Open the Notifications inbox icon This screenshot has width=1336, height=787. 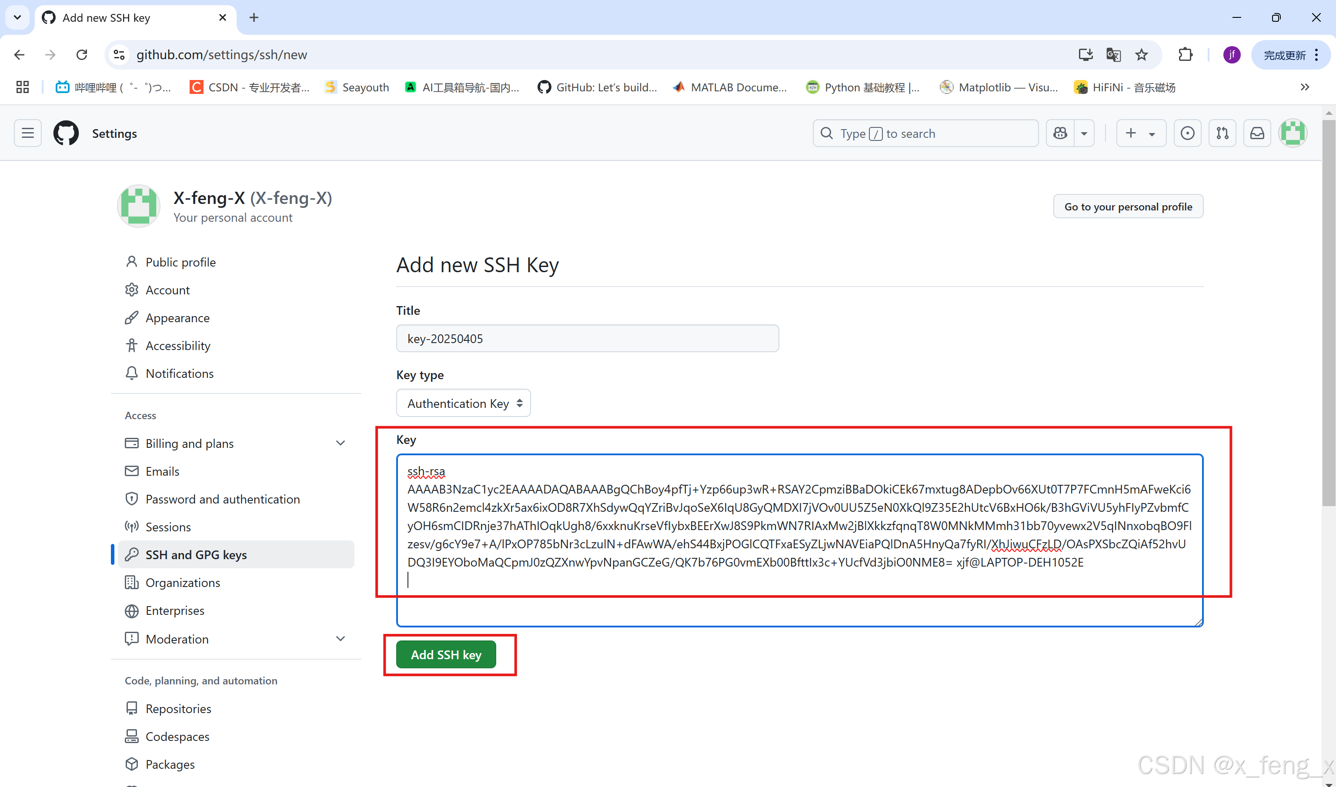click(1257, 133)
